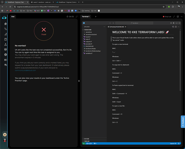This screenshot has width=185, height=149.
Task: Add a new terminal tab with plus
Action: [x=95, y=17]
